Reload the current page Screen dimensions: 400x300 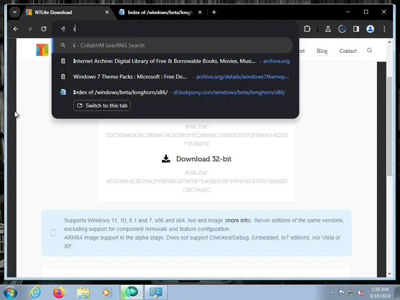pyautogui.click(x=44, y=29)
